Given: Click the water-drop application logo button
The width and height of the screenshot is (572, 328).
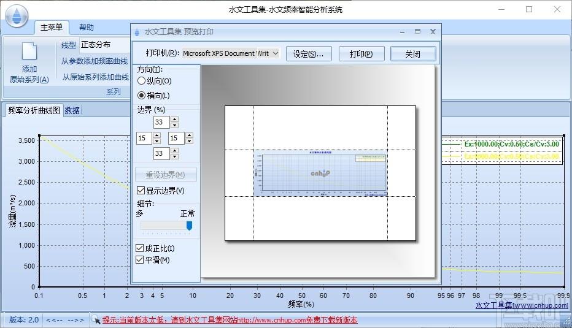Looking at the screenshot, I should pyautogui.click(x=17, y=15).
